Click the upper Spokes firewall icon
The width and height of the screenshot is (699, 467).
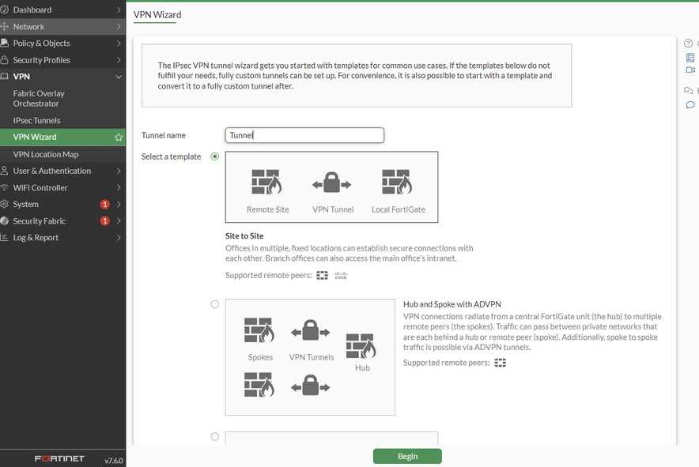pyautogui.click(x=259, y=330)
